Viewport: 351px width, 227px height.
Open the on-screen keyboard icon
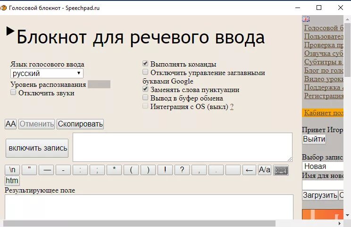(x=281, y=170)
